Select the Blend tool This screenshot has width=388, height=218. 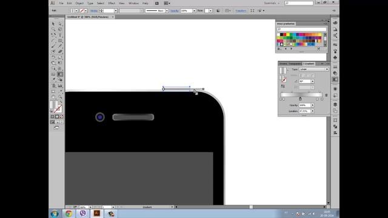pos(60,79)
